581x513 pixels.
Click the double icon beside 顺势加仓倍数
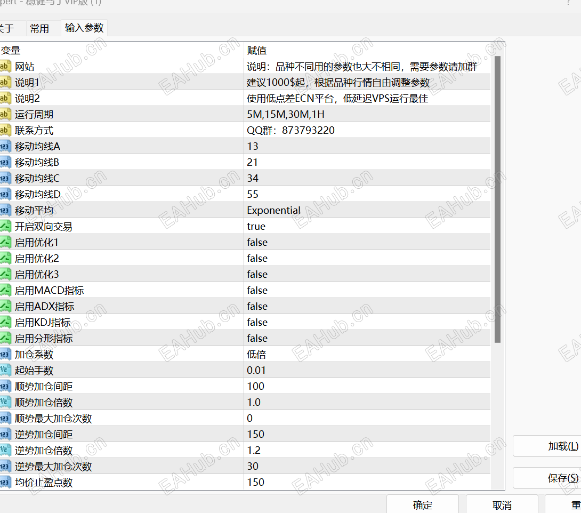tap(5, 402)
